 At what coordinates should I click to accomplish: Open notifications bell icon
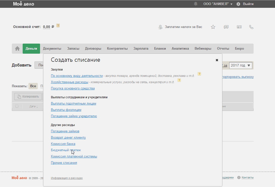[196, 4]
